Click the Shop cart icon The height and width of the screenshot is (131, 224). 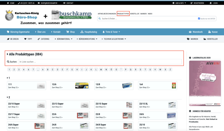tap(67, 32)
